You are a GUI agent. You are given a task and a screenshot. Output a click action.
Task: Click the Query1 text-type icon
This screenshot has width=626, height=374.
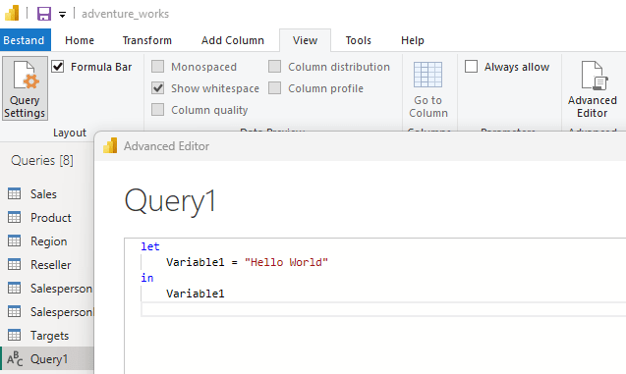tap(15, 359)
